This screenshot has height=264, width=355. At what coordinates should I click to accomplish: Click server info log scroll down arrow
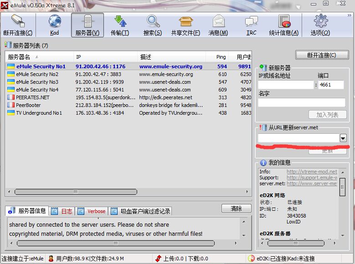point(244,235)
